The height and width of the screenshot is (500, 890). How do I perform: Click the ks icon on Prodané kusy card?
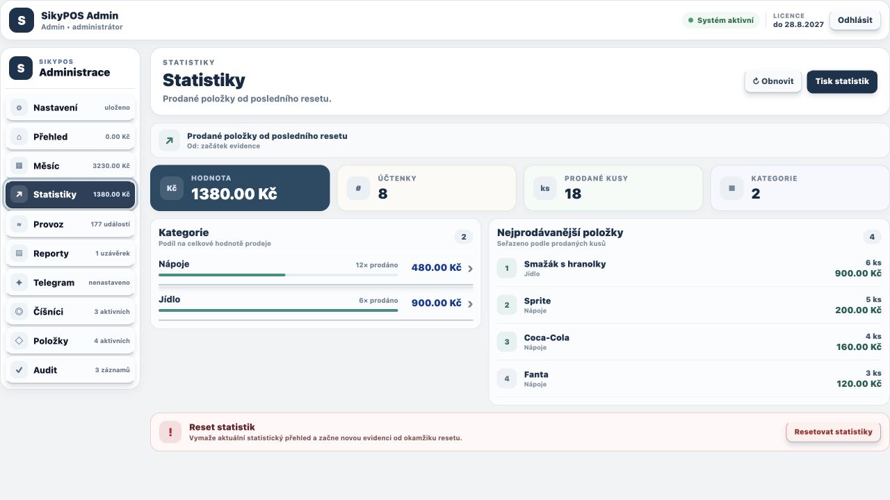click(x=545, y=188)
